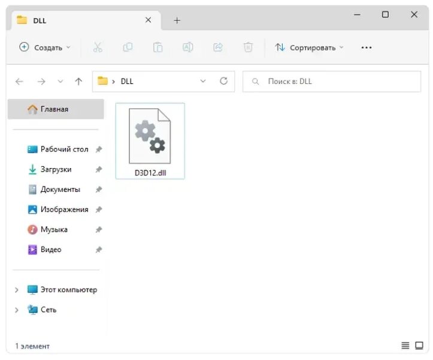This screenshot has height=360, width=433.
Task: Switch to details list view icon
Action: (x=405, y=346)
